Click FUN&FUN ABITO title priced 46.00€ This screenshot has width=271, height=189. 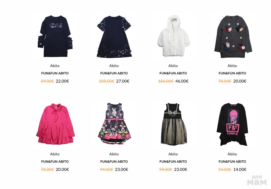(173, 73)
